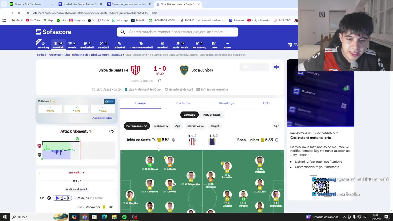The image size is (393, 221).
Task: Open the More sports dropdown
Action: [227, 45]
